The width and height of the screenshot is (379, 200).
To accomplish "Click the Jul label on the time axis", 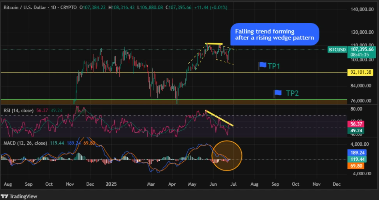I will click(x=233, y=184).
